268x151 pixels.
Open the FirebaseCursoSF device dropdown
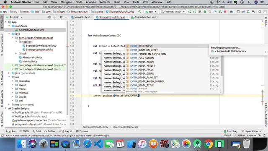173,12
